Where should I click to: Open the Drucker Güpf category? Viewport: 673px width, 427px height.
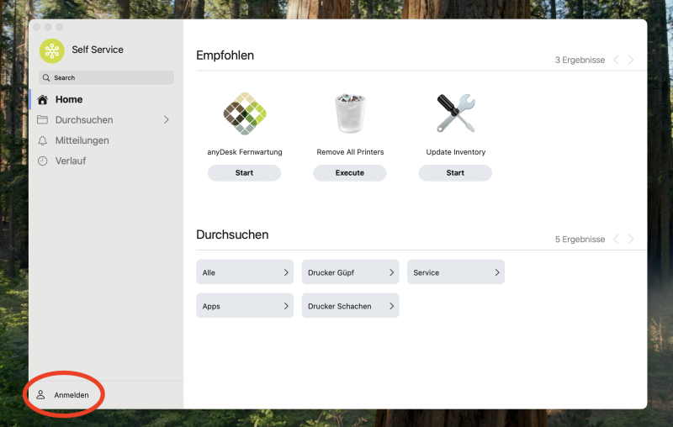tap(350, 272)
